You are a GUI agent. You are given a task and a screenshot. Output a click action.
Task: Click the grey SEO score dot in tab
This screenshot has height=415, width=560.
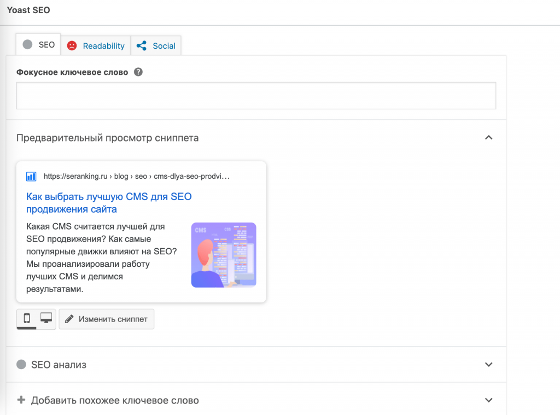tap(27, 44)
